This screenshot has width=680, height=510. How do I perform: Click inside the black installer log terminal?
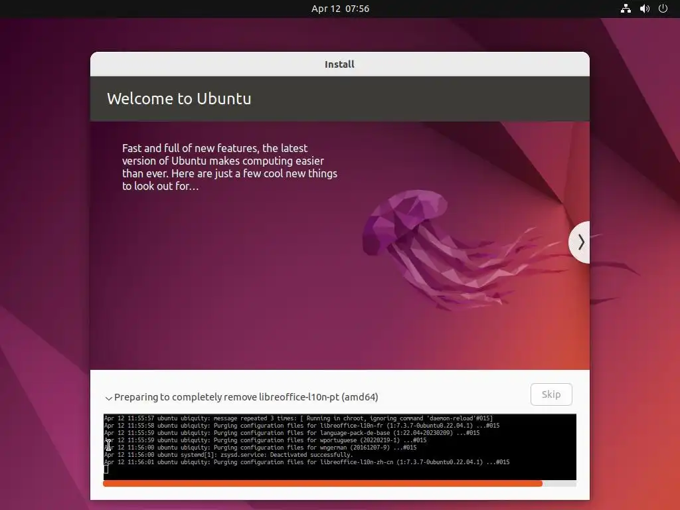point(339,447)
